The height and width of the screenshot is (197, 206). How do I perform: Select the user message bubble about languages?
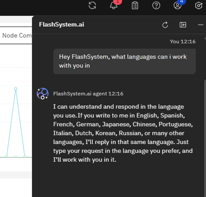click(124, 61)
